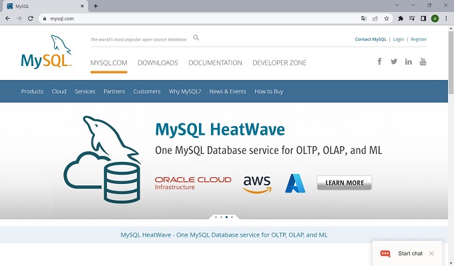The image size is (454, 266).
Task: Open the translate page icon
Action: [364, 19]
